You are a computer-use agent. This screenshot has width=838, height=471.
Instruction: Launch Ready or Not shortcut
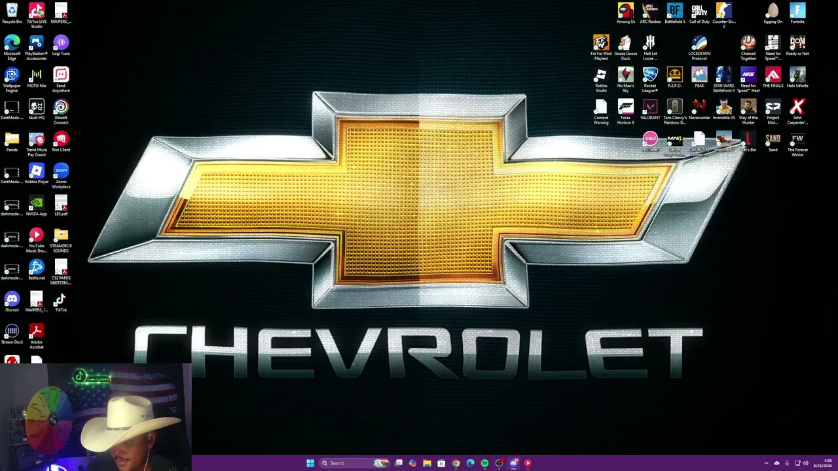pos(797,45)
